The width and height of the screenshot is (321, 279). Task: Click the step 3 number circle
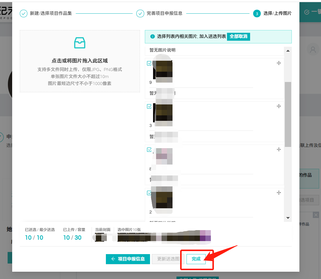(x=257, y=13)
